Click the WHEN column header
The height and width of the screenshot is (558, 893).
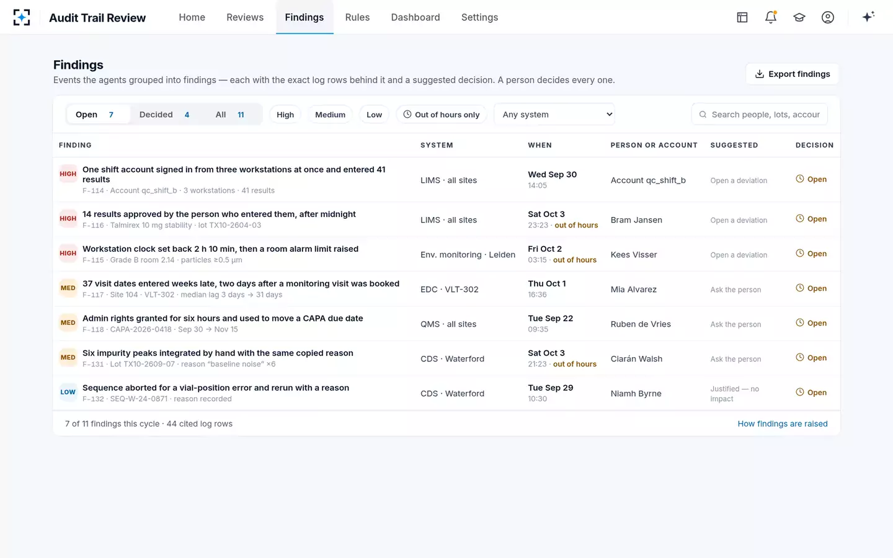pos(540,145)
